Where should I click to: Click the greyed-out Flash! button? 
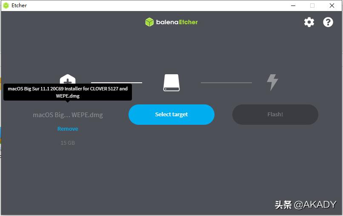point(275,115)
